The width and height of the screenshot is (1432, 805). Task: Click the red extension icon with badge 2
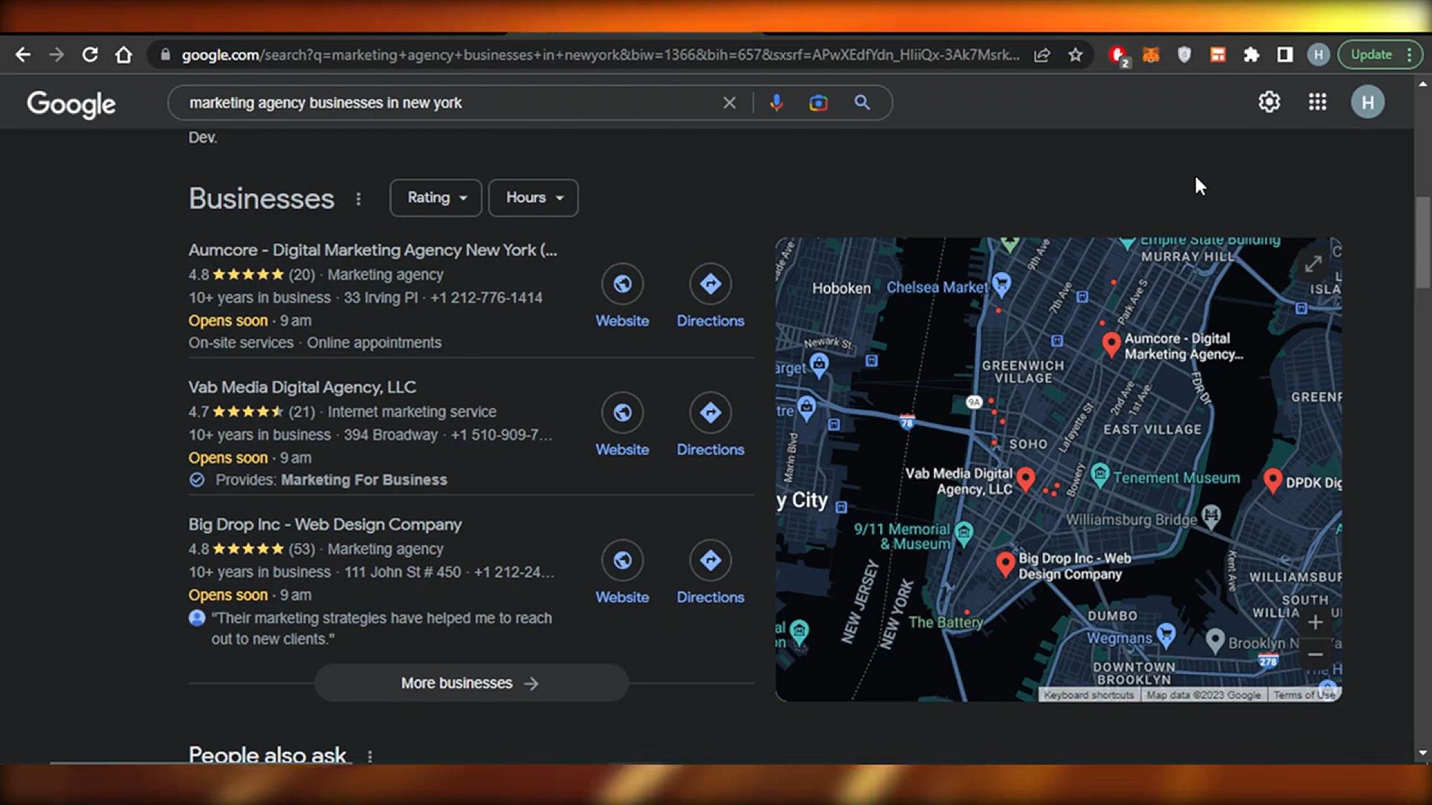tap(1118, 55)
